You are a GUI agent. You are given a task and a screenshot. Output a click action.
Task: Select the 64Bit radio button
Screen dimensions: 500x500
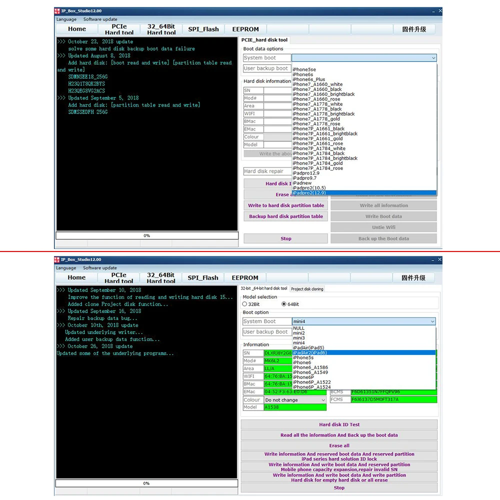(283, 304)
